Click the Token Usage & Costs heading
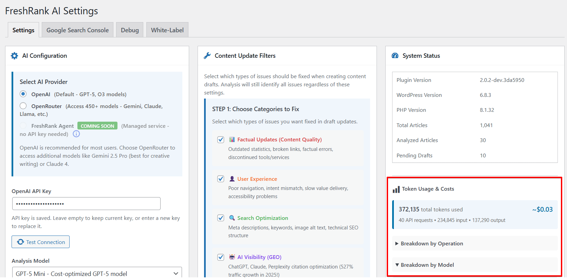The height and width of the screenshot is (278, 567). pos(428,189)
